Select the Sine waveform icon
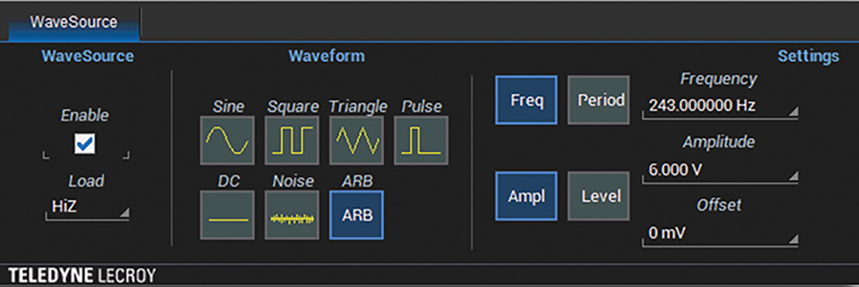The width and height of the screenshot is (859, 287). [227, 140]
